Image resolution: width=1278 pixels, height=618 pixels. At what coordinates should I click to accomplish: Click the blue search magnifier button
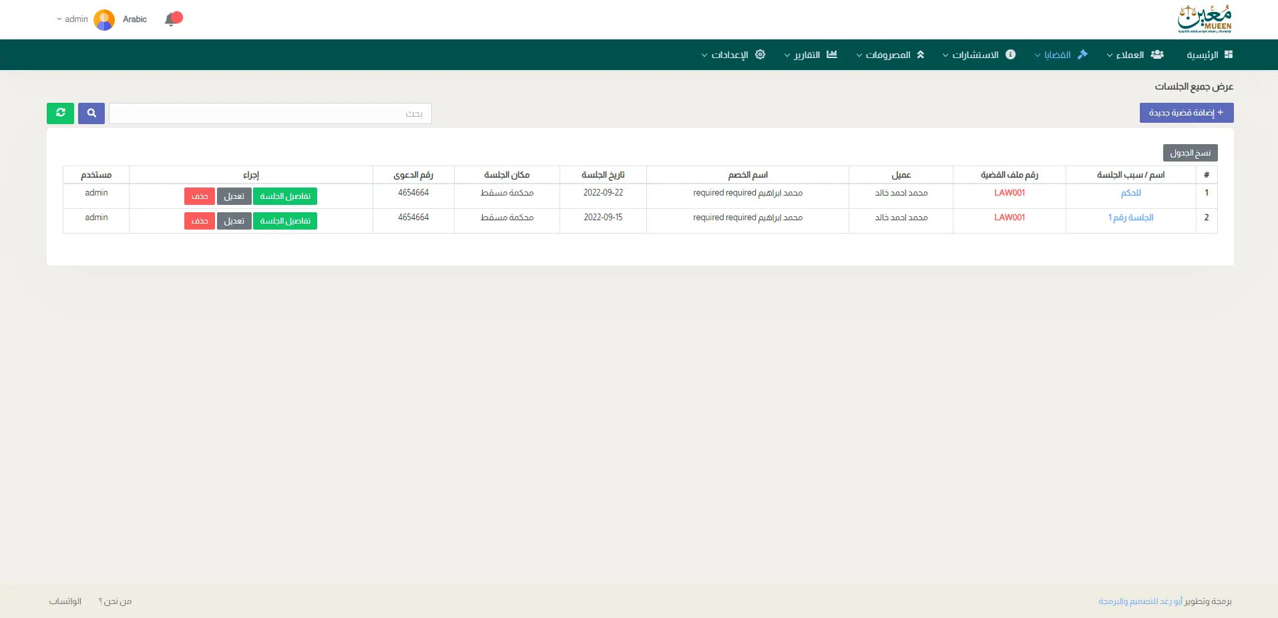[x=91, y=113]
